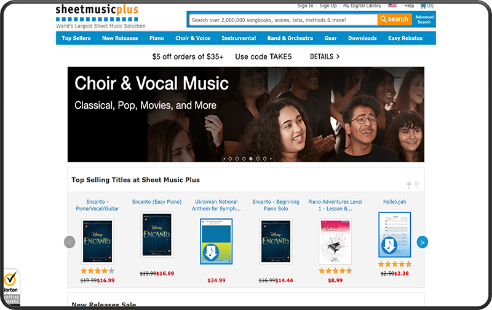Click Sign Up link
This screenshot has height=310, width=492.
pos(328,6)
